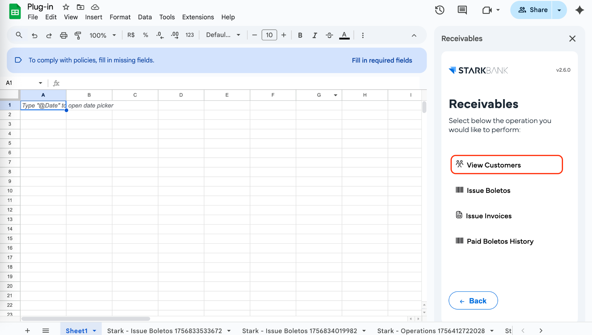The width and height of the screenshot is (592, 335).
Task: Toggle italic formatting
Action: [x=314, y=35]
